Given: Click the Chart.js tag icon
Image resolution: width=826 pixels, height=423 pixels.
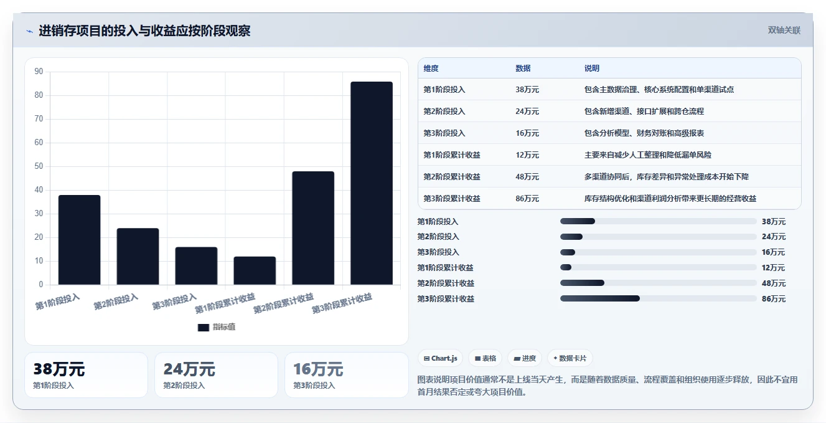Looking at the screenshot, I should (x=426, y=358).
